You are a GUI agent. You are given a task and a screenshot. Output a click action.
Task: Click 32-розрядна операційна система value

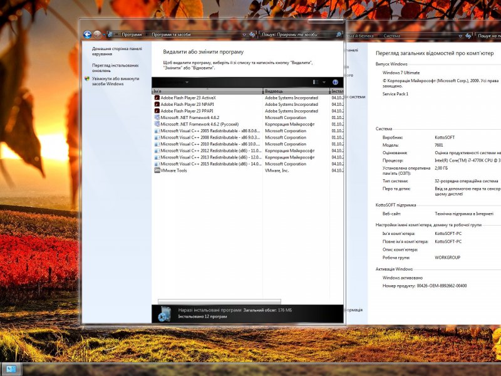(x=466, y=181)
